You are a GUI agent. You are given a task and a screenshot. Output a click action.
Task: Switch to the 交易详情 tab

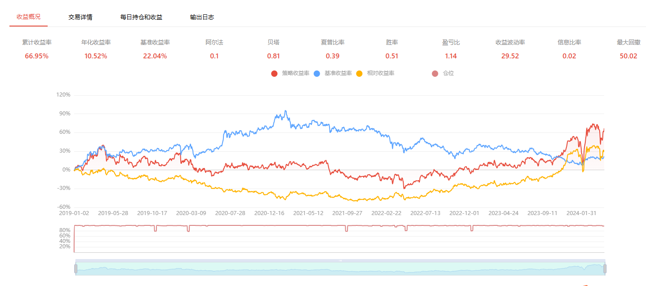click(80, 17)
